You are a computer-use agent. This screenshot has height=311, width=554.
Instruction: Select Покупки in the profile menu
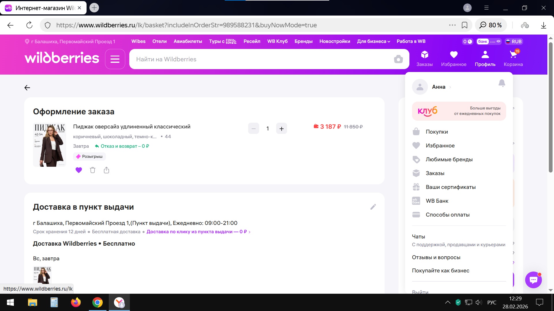(437, 132)
